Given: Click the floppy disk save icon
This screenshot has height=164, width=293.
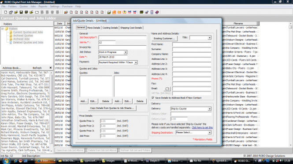Looking at the screenshot, I should point(21,12).
